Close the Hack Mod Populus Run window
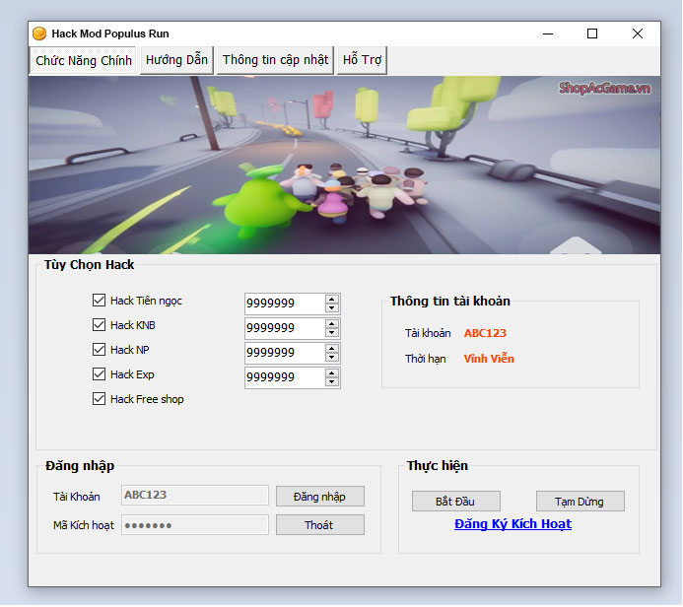Screen dimensions: 683x607 pos(638,34)
